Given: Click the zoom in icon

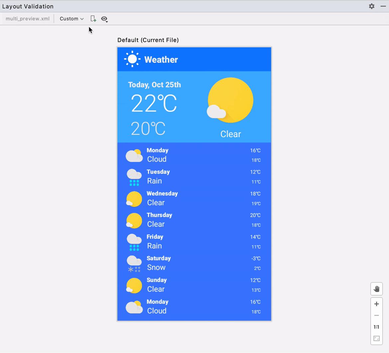Looking at the screenshot, I should coord(376,304).
